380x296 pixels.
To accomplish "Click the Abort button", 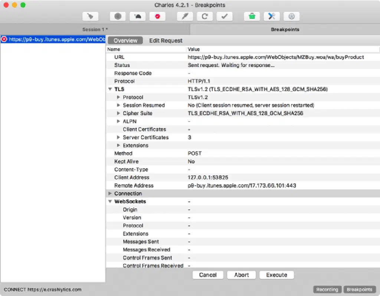I will pyautogui.click(x=242, y=275).
